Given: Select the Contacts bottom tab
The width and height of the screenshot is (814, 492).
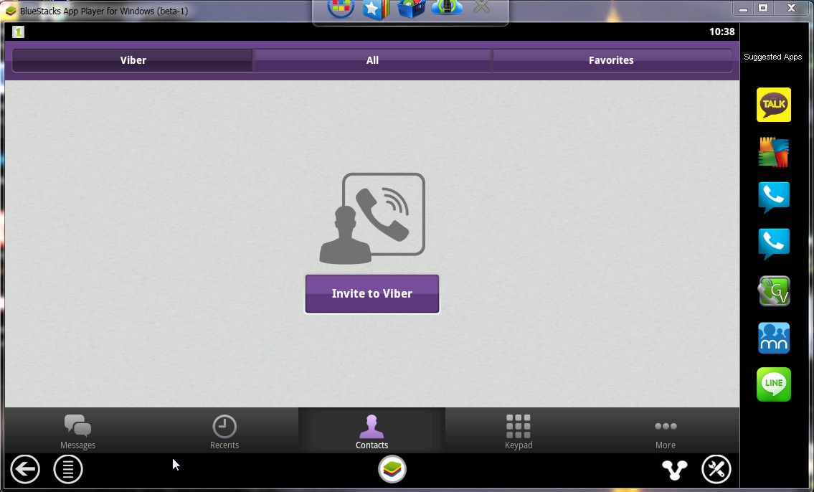Looking at the screenshot, I should tap(371, 431).
